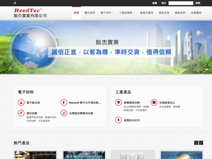212x159 pixels.
Task: Click the right arrow next to 熱門產品
Action: [201, 142]
